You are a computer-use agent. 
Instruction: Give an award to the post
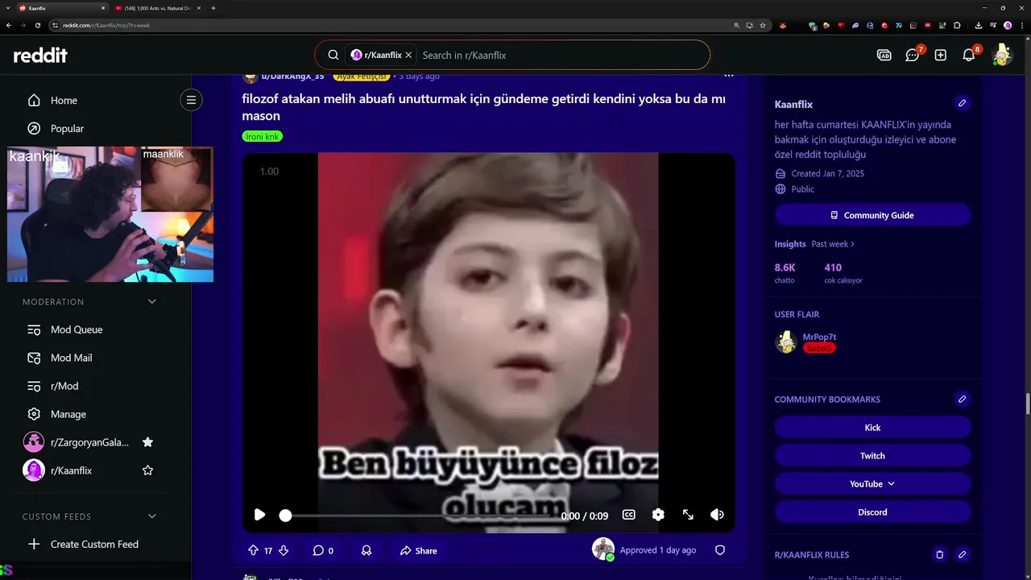366,550
